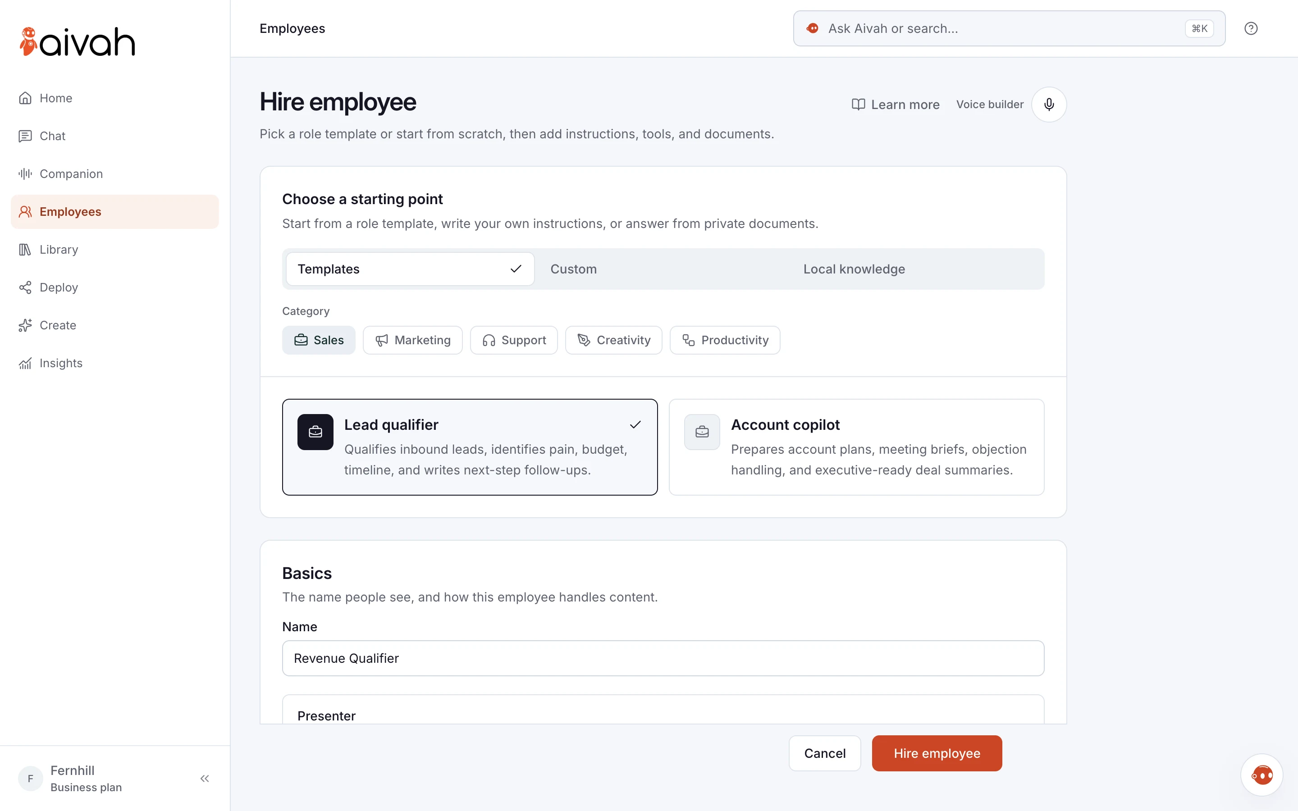This screenshot has width=1298, height=811.
Task: Open the Create section
Action: pos(115,325)
